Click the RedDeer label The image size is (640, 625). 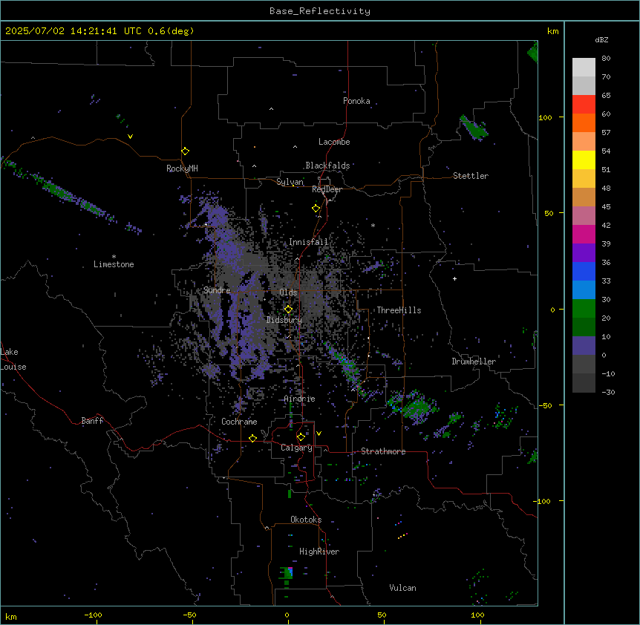(x=327, y=189)
